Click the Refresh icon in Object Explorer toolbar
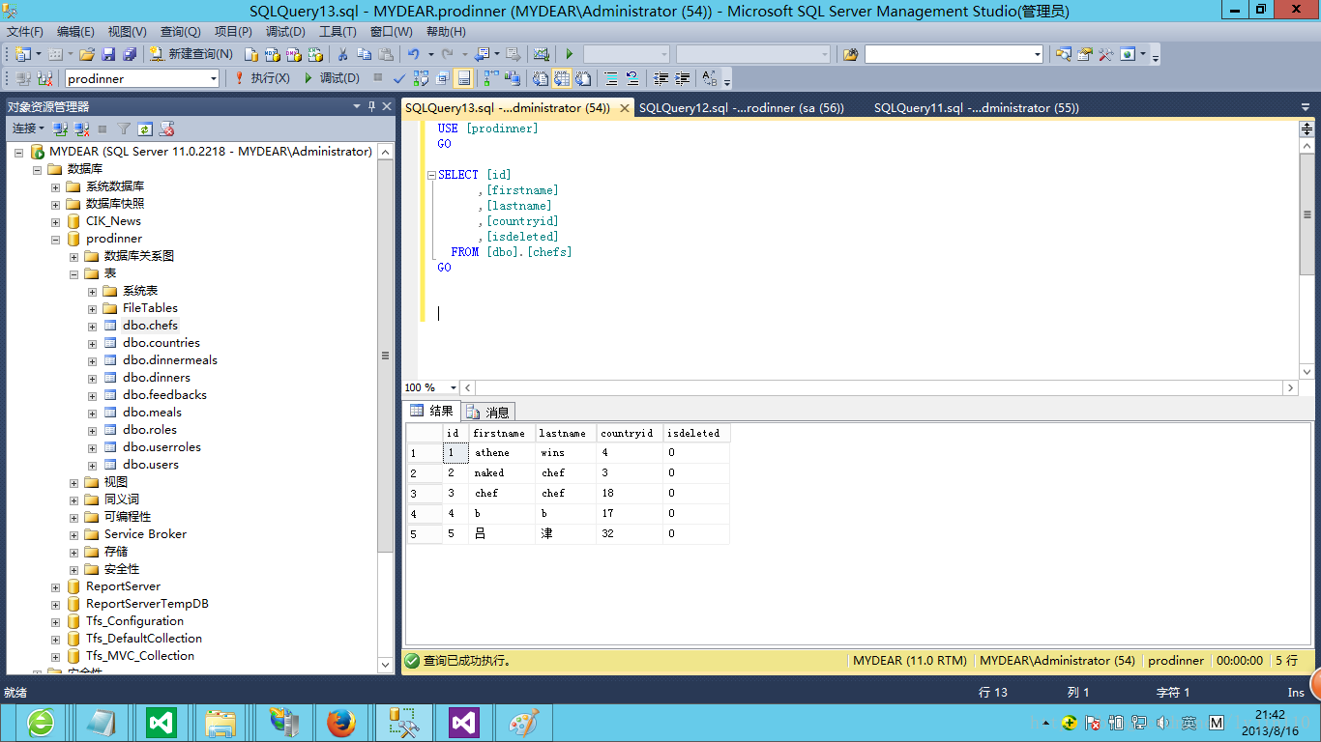1321x742 pixels. pos(145,128)
